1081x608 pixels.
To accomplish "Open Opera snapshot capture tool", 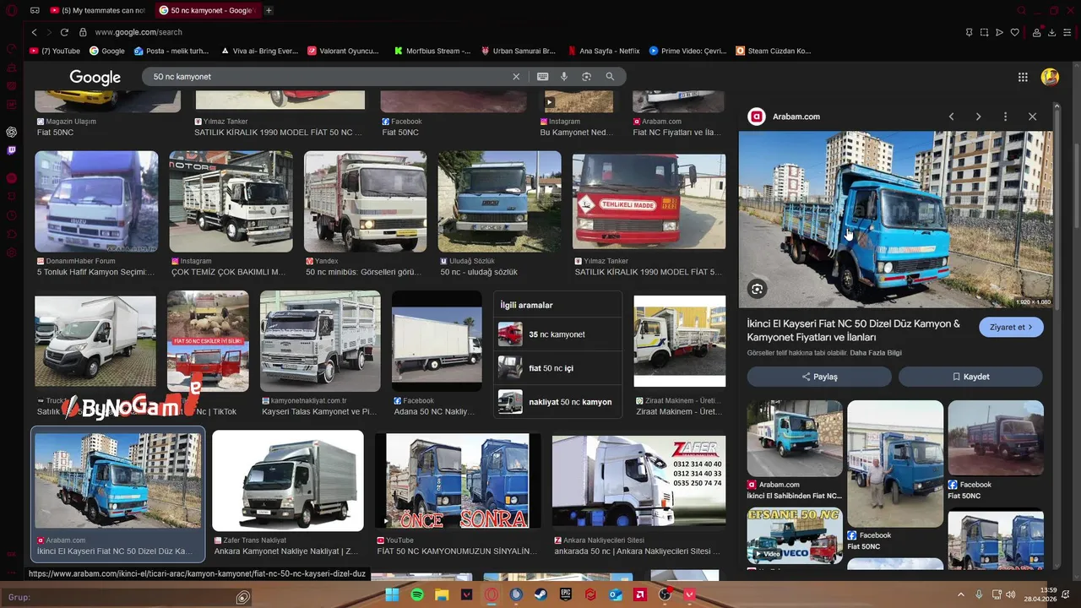I will [x=984, y=32].
